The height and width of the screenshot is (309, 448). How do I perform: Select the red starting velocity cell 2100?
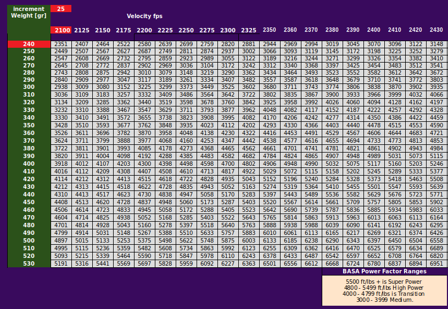61,30
